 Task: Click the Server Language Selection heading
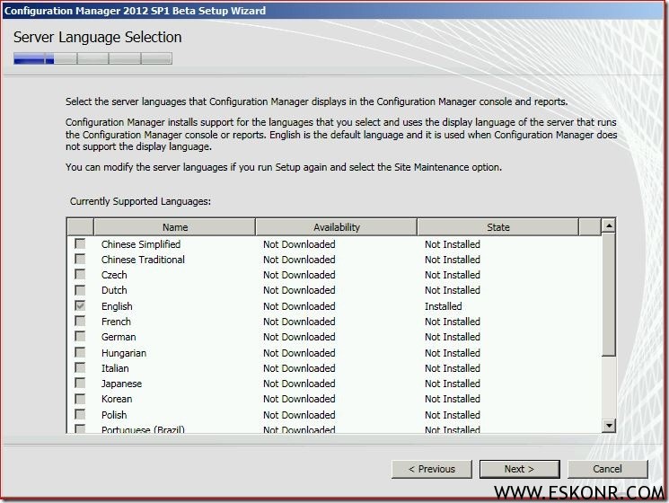(x=97, y=38)
